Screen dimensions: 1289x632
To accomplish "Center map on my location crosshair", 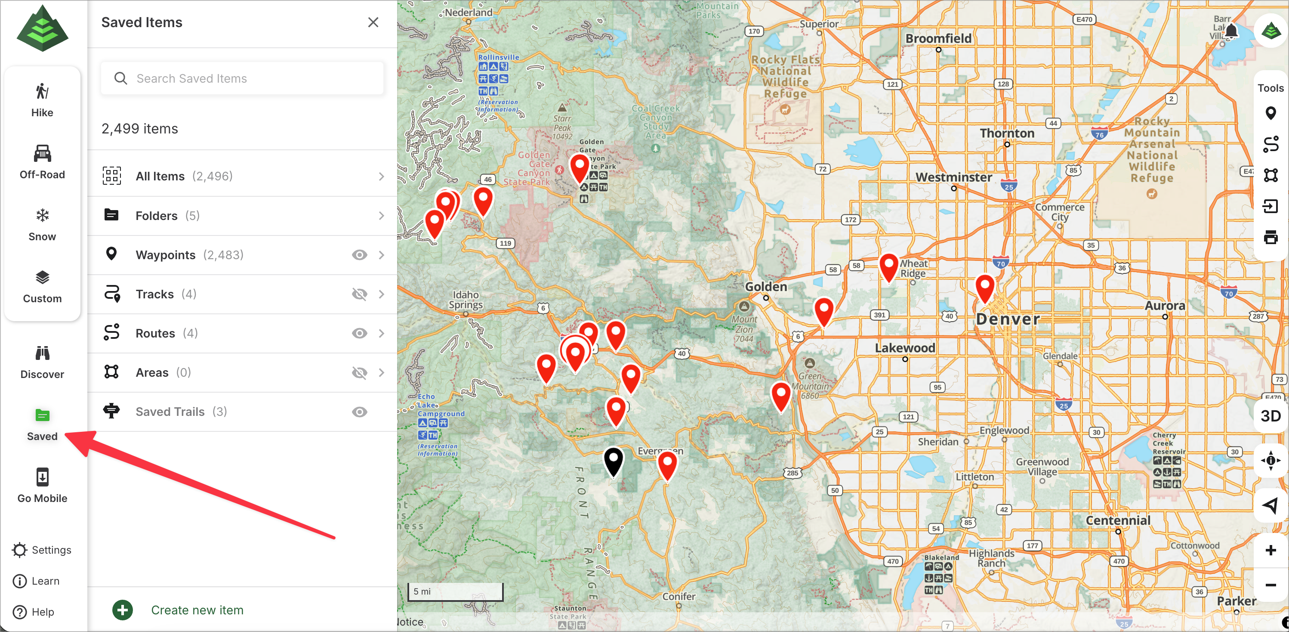I will (1270, 461).
